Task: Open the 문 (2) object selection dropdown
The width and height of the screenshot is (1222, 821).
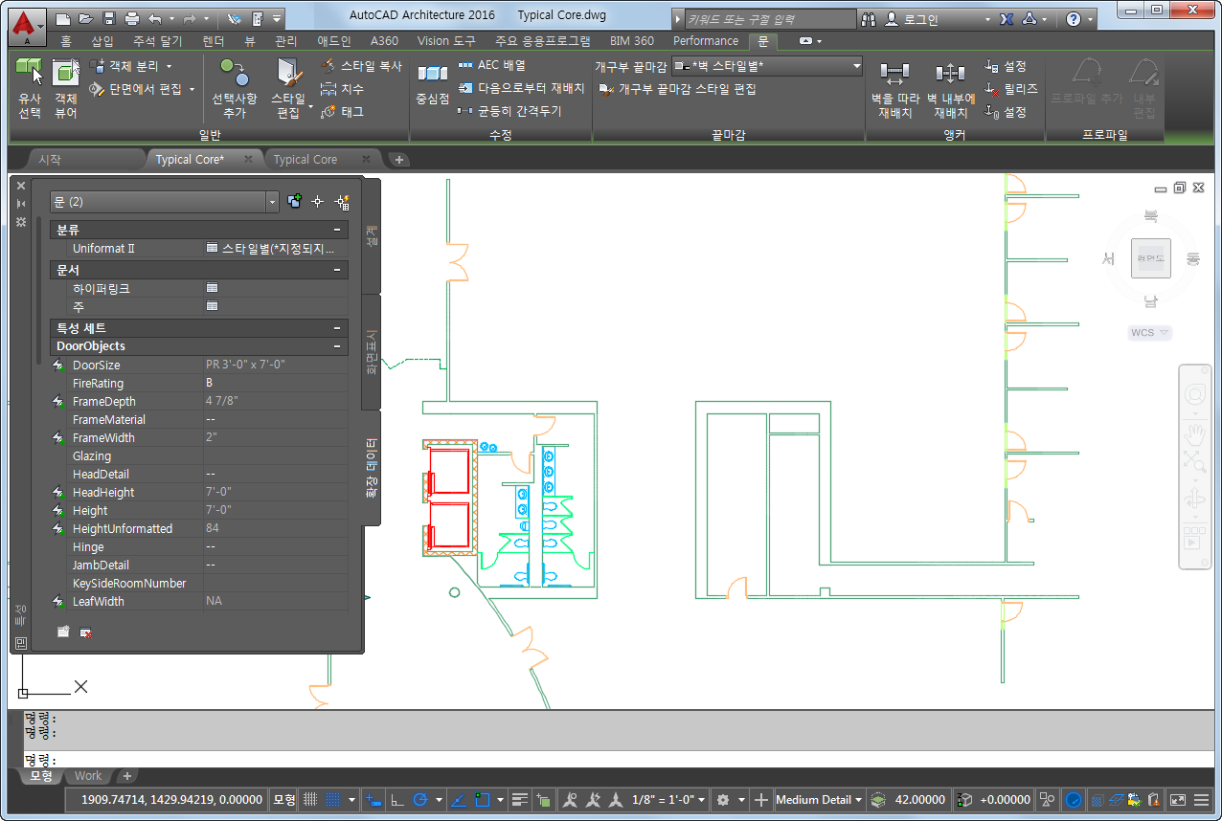Action: pyautogui.click(x=273, y=202)
